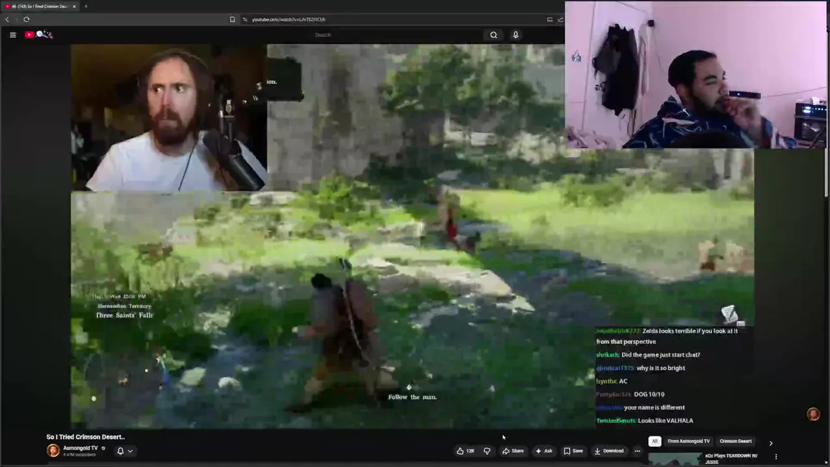The image size is (830, 467).
Task: Go to YouTube home via logo
Action: [38, 35]
